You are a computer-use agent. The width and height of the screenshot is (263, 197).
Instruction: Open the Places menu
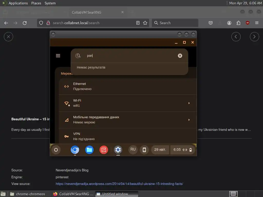[36, 3]
